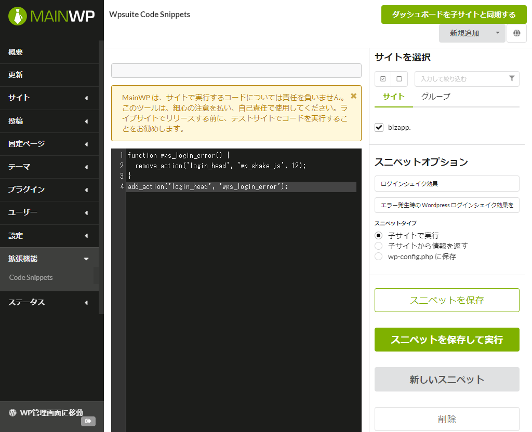The image size is (532, 432).
Task: Click the filter funnel icon
Action: (512, 78)
